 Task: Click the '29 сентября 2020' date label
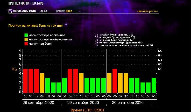(x=83, y=103)
